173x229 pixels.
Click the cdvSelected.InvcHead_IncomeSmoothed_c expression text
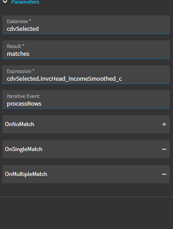pyautogui.click(x=64, y=78)
